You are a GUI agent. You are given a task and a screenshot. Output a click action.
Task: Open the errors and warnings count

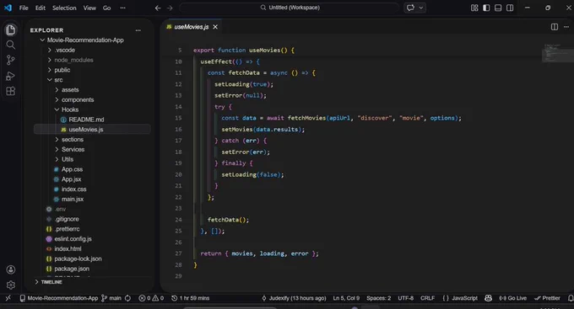151,298
